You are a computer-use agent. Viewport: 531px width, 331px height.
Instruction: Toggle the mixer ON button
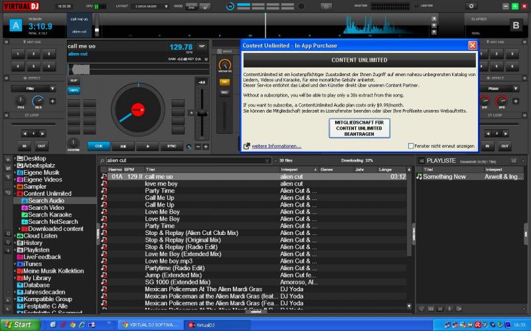[x=224, y=82]
